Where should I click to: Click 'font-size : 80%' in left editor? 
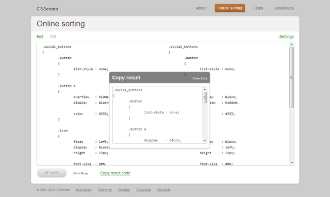(x=90, y=164)
